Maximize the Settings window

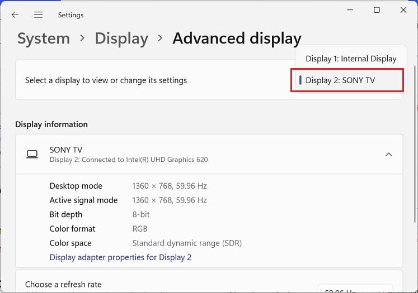click(377, 10)
